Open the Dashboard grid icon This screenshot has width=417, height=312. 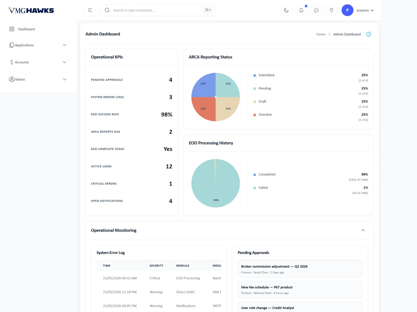pyautogui.click(x=12, y=29)
